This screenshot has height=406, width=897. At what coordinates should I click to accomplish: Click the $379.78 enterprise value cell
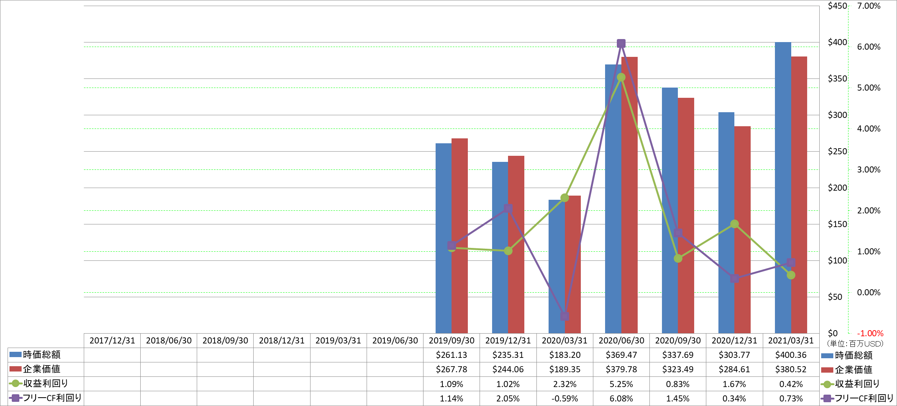(621, 369)
